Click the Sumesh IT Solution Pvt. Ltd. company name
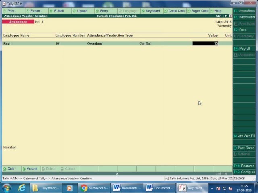Image resolution: width=258 pixels, height=193 pixels. pyautogui.click(x=117, y=16)
